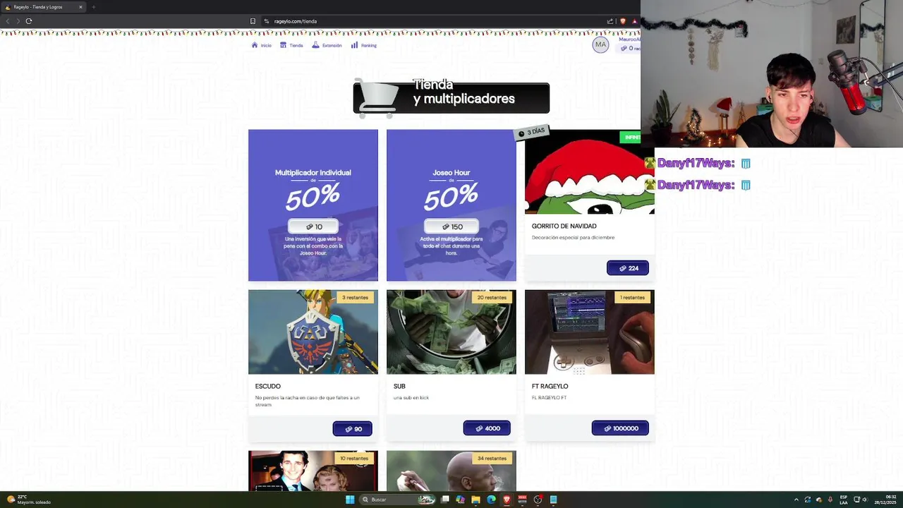The height and width of the screenshot is (508, 903).
Task: Buy ESCUDO for 90
Action: click(x=352, y=429)
